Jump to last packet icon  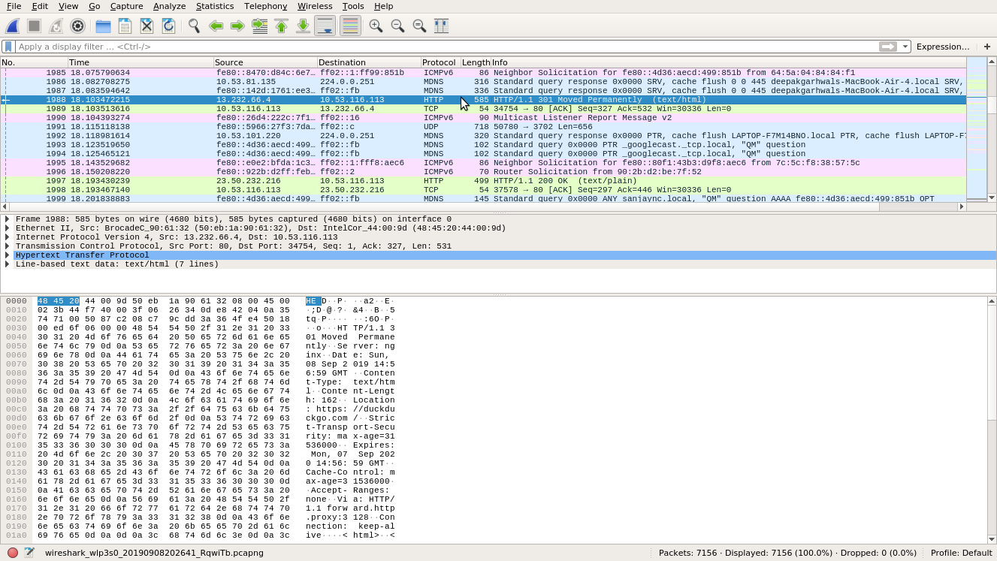pyautogui.click(x=303, y=26)
